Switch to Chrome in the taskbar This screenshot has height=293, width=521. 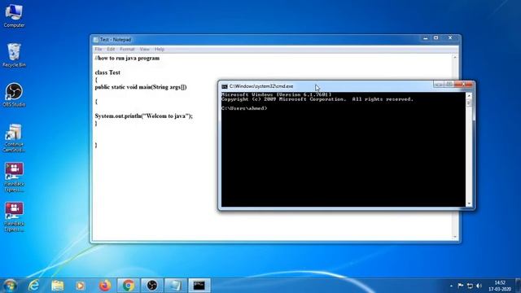pos(129,286)
